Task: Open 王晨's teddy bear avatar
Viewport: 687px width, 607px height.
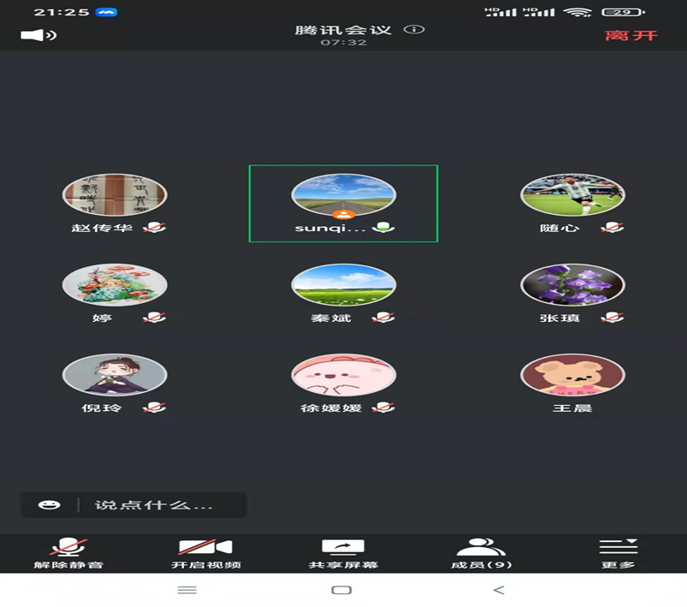Action: pyautogui.click(x=572, y=375)
